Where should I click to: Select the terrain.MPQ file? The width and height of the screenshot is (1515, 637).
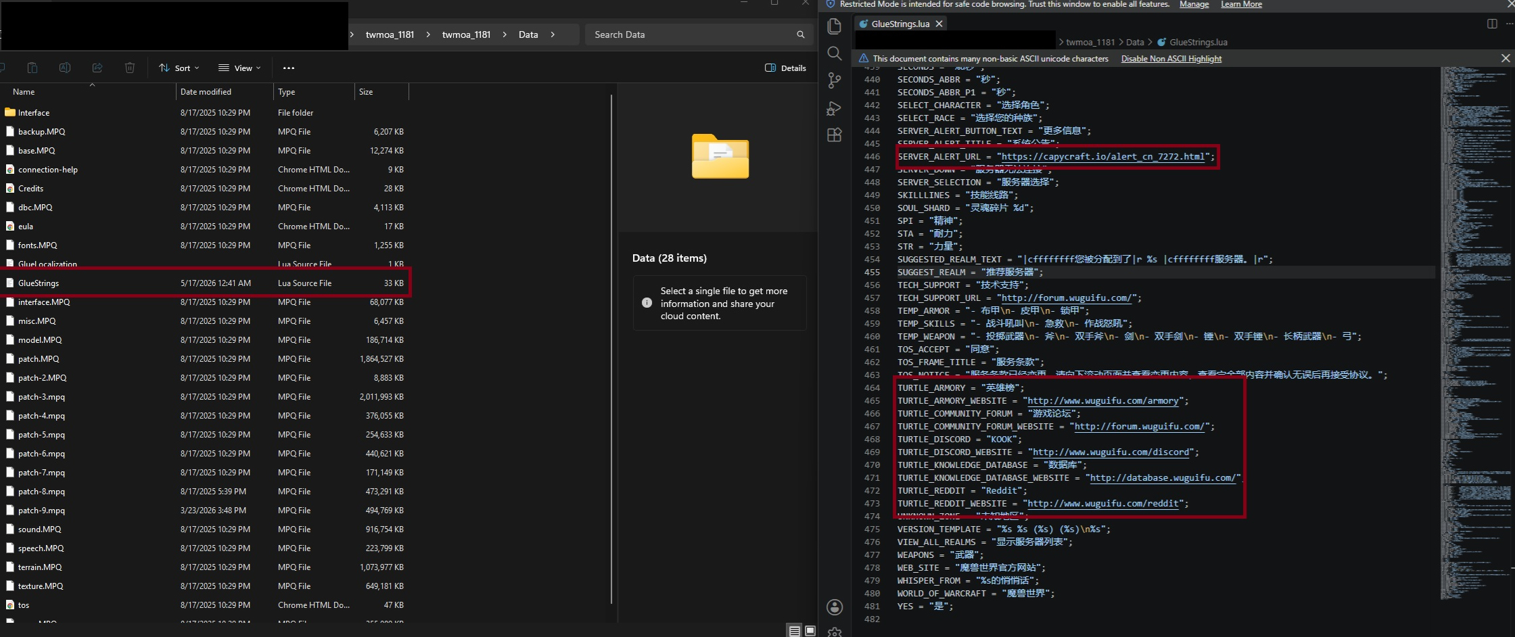(204, 567)
